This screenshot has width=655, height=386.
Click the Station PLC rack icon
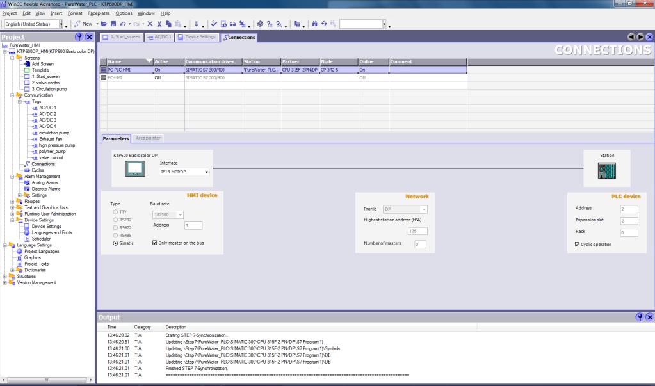pyautogui.click(x=606, y=170)
